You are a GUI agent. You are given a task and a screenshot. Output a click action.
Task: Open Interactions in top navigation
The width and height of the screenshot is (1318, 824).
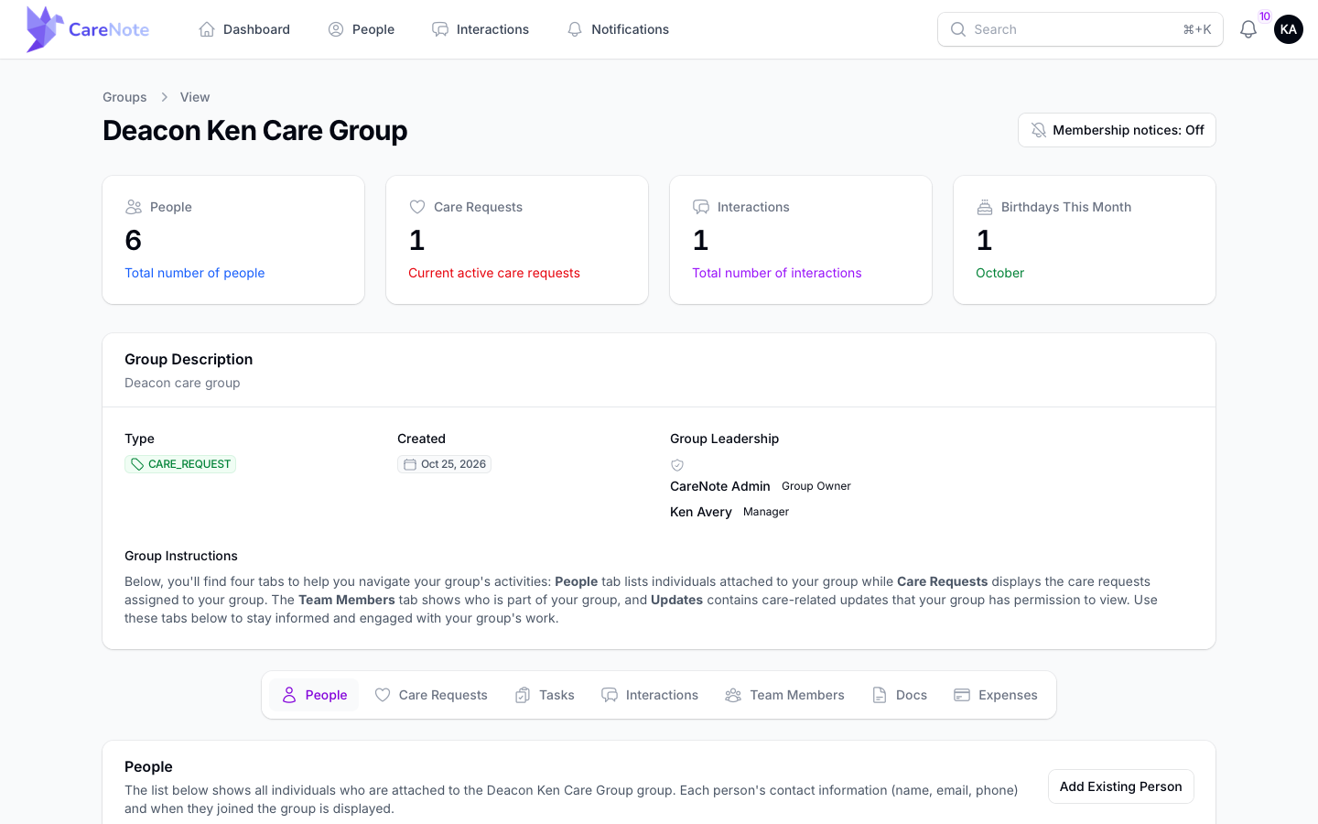(481, 29)
